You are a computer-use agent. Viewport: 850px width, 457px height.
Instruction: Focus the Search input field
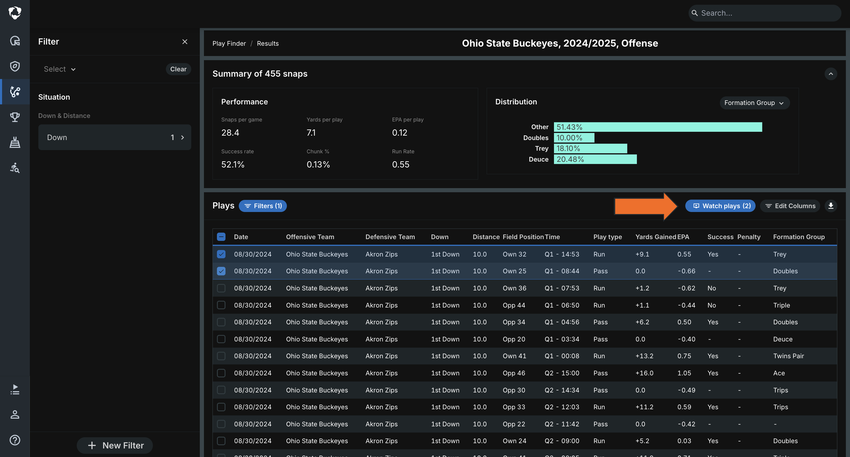[765, 13]
